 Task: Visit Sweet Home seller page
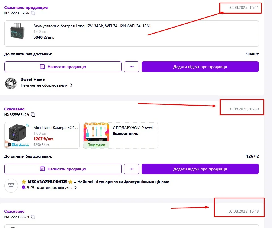[33, 80]
